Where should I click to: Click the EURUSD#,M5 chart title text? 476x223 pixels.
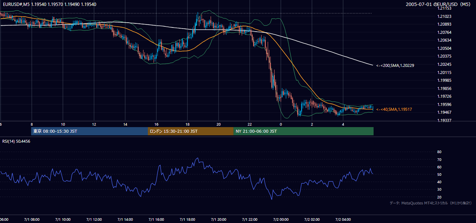tap(49, 4)
